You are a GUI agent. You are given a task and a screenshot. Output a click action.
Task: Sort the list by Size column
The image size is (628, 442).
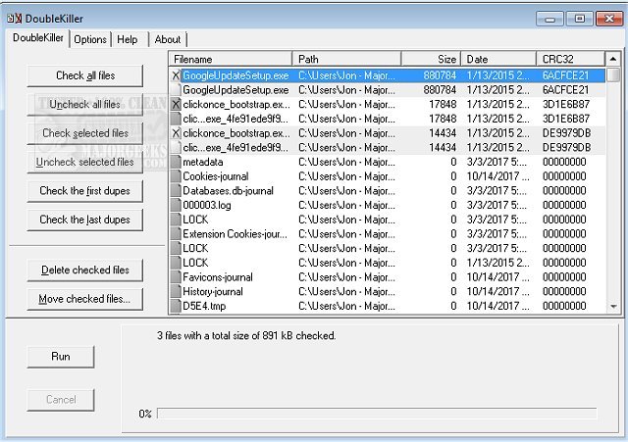(431, 59)
